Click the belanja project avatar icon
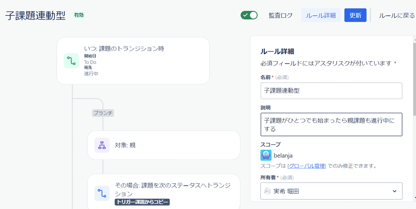 click(x=266, y=155)
